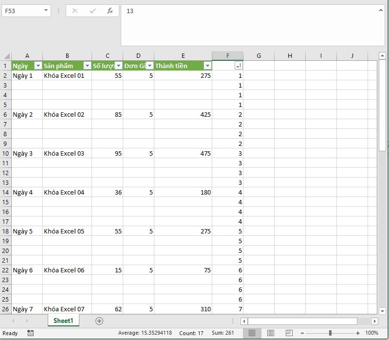Open the Thành tiền column filter dropdown

207,66
